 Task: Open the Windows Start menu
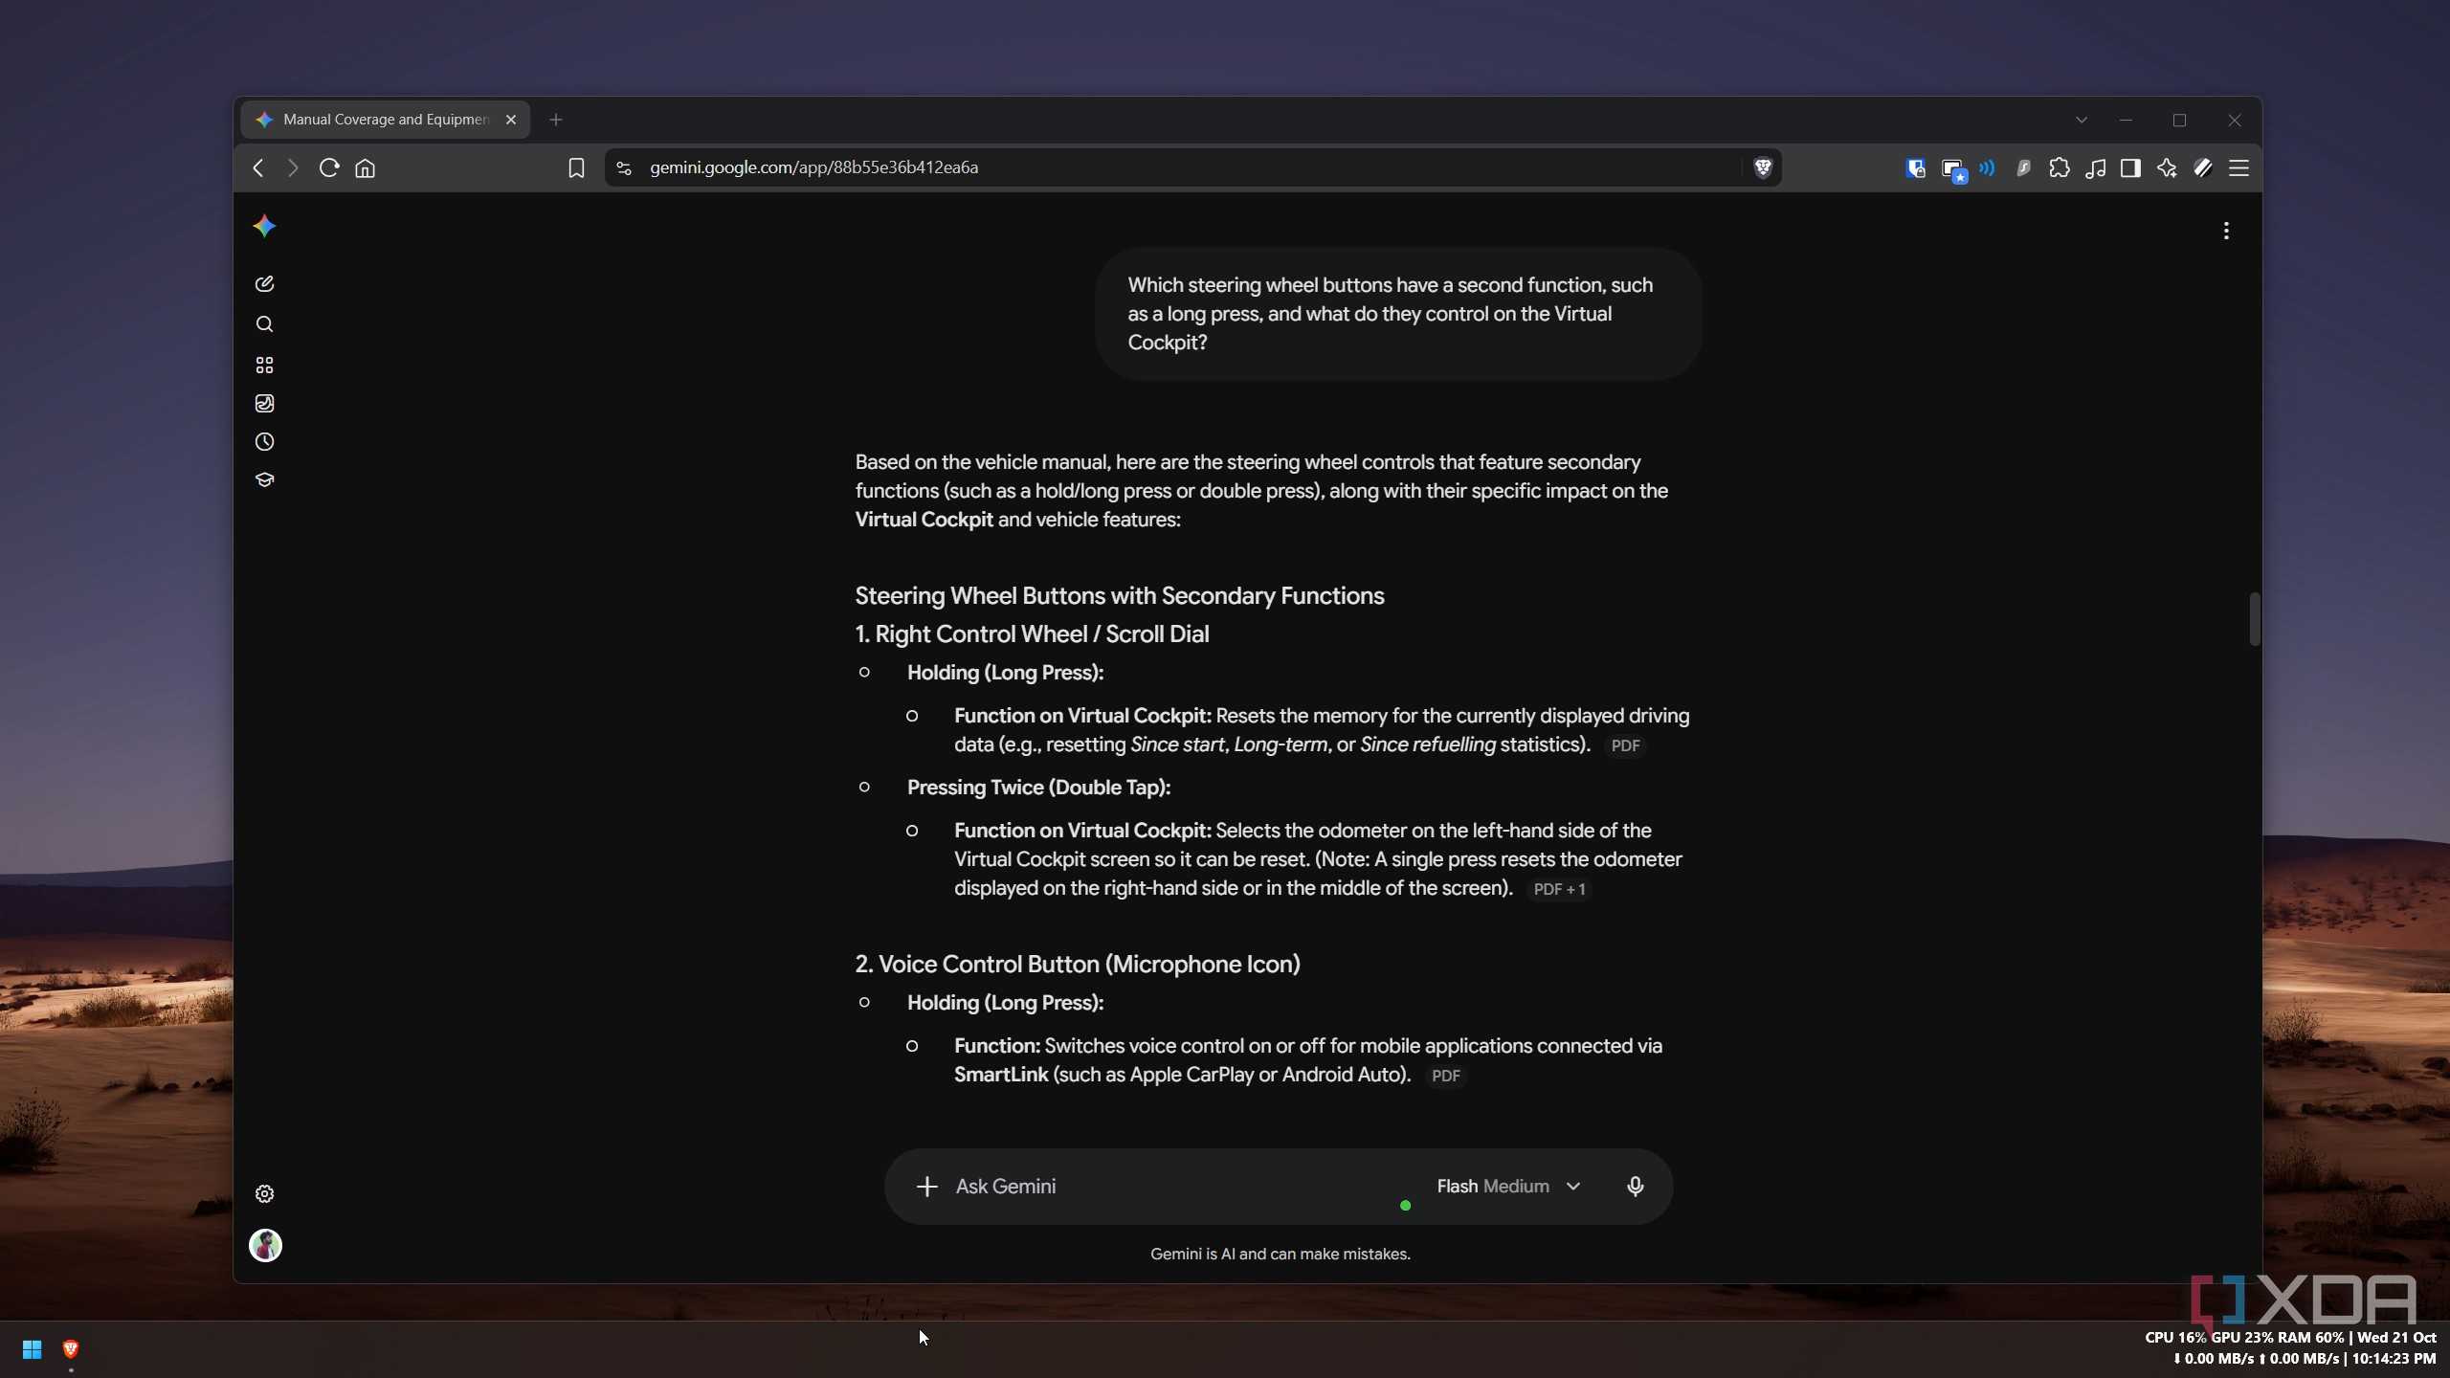point(32,1349)
